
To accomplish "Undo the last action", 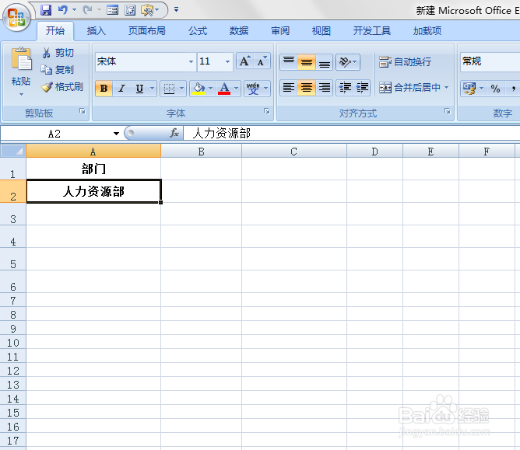I will click(x=63, y=10).
